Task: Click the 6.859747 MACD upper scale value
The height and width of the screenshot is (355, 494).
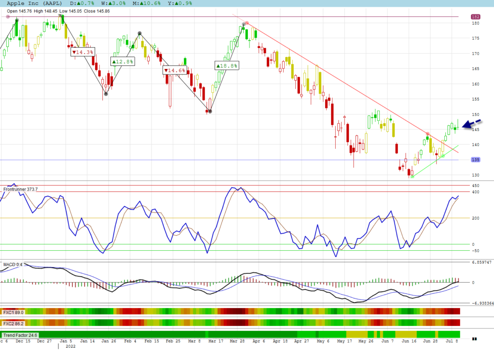Action: point(481,262)
